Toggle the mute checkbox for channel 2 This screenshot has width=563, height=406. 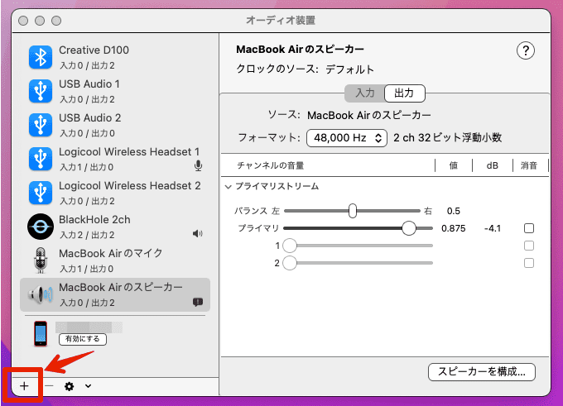tap(529, 263)
